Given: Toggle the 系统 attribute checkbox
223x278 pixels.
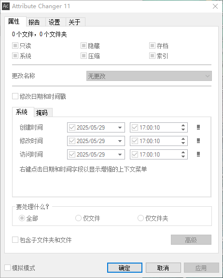Looking at the screenshot, I should 15,56.
